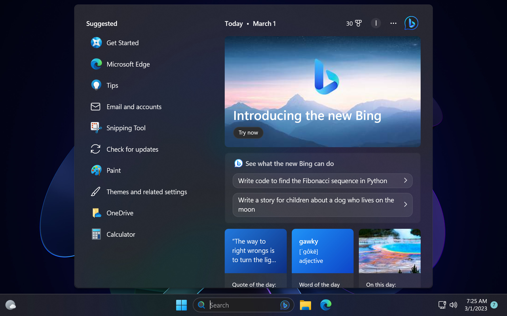This screenshot has width=507, height=316.
Task: Open Email and accounts envelope icon
Action: coord(96,107)
